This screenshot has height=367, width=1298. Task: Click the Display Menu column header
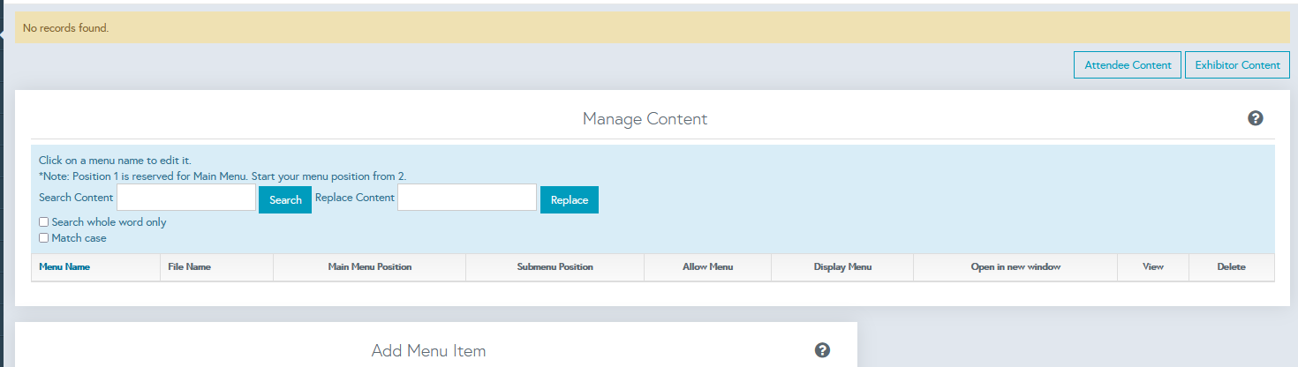842,266
